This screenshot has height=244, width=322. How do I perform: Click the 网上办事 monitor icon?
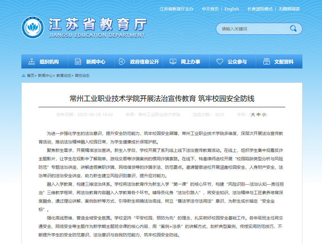(x=172, y=62)
